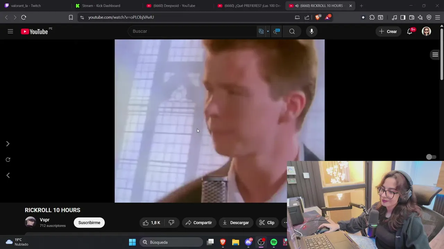Click the chat search extension icon in search bar
Viewport: 444px width, 249px height.
click(276, 31)
